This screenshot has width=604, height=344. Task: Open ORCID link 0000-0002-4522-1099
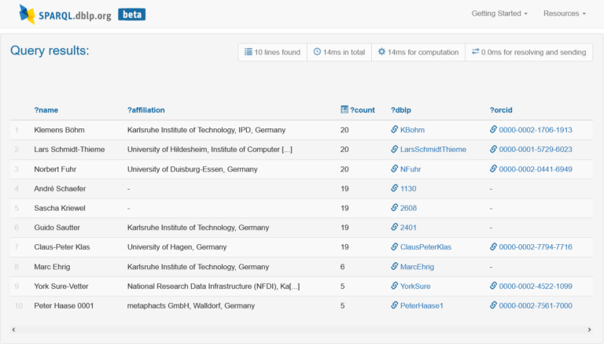(x=536, y=287)
